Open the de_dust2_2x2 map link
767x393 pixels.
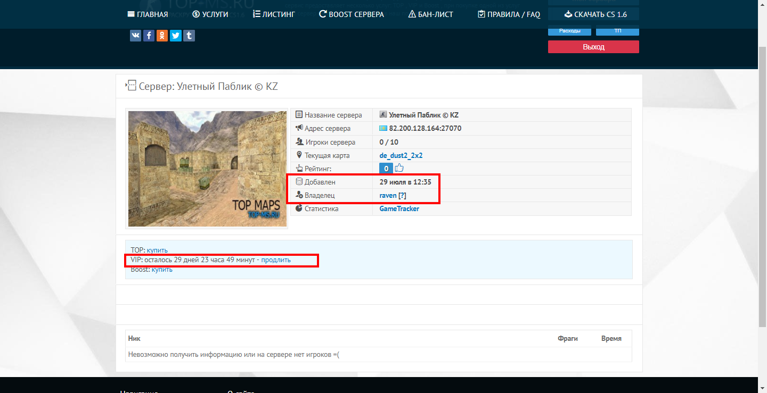tap(401, 155)
